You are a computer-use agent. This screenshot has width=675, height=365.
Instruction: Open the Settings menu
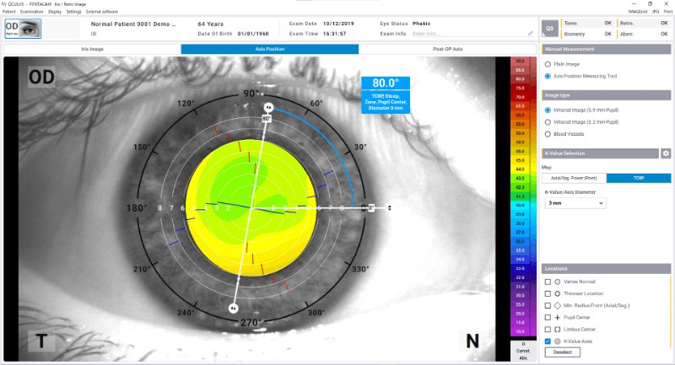coord(73,12)
